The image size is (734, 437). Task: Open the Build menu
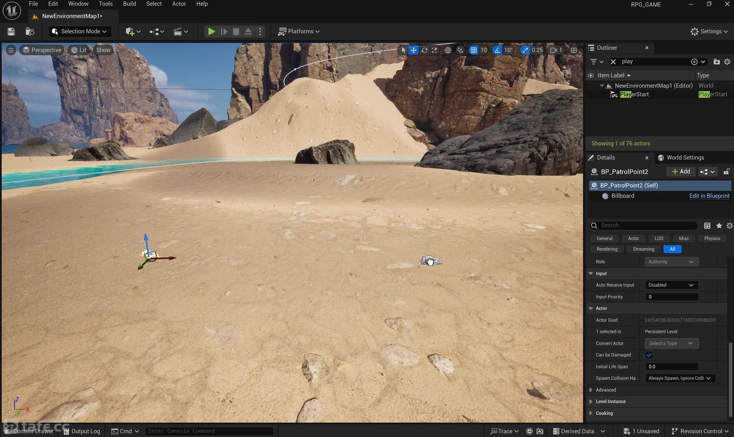pos(129,4)
